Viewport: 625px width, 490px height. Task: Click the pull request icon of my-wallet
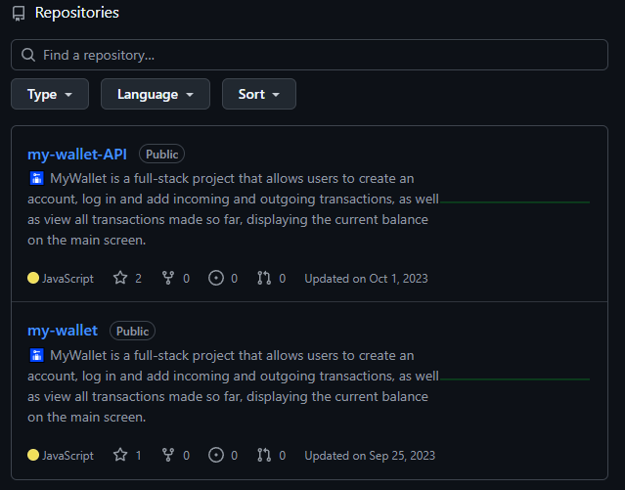click(264, 455)
